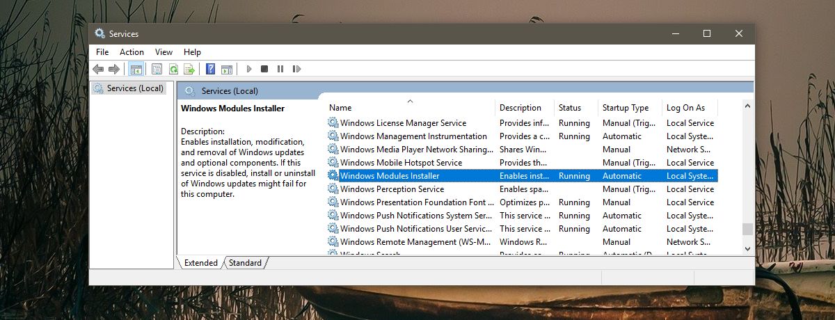
Task: Click gear icon of Windows Perception Service
Action: 333,189
